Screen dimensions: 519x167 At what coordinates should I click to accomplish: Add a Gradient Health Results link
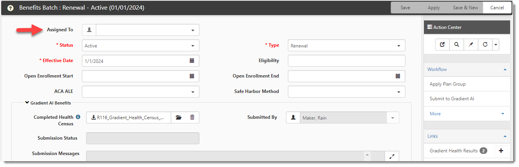501,151
